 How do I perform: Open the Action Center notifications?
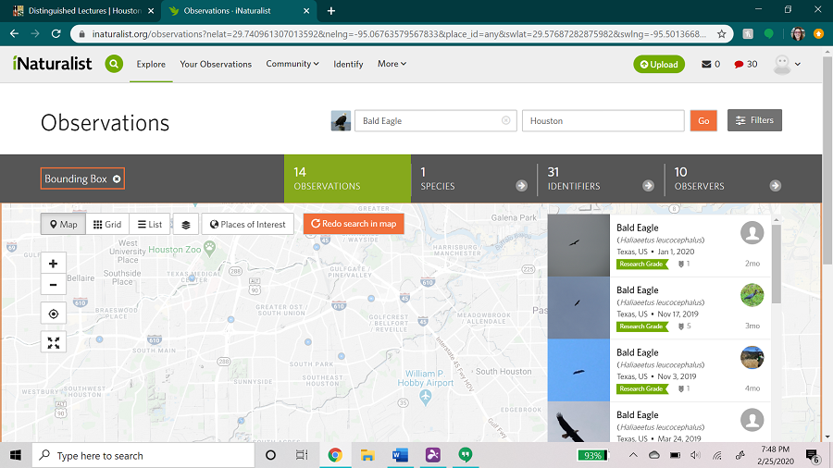[x=813, y=456]
